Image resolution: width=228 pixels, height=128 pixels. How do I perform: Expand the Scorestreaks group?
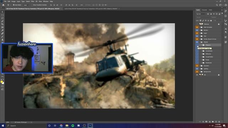[x=202, y=51]
